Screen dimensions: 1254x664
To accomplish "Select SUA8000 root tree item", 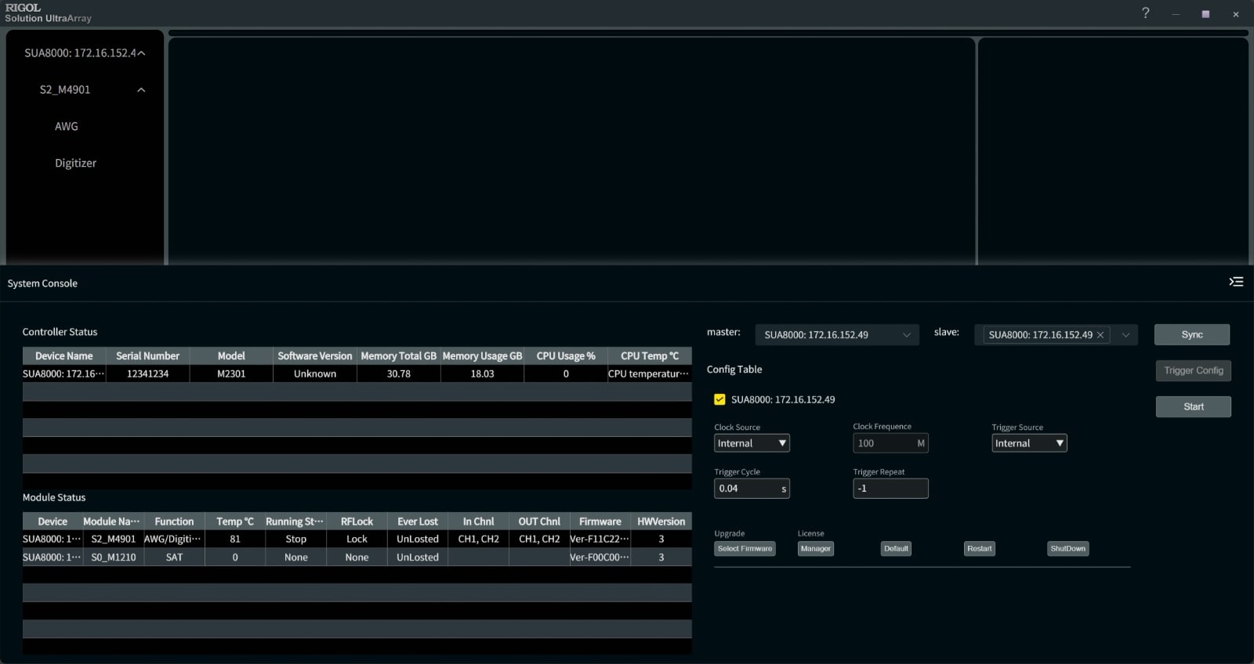I will click(80, 53).
